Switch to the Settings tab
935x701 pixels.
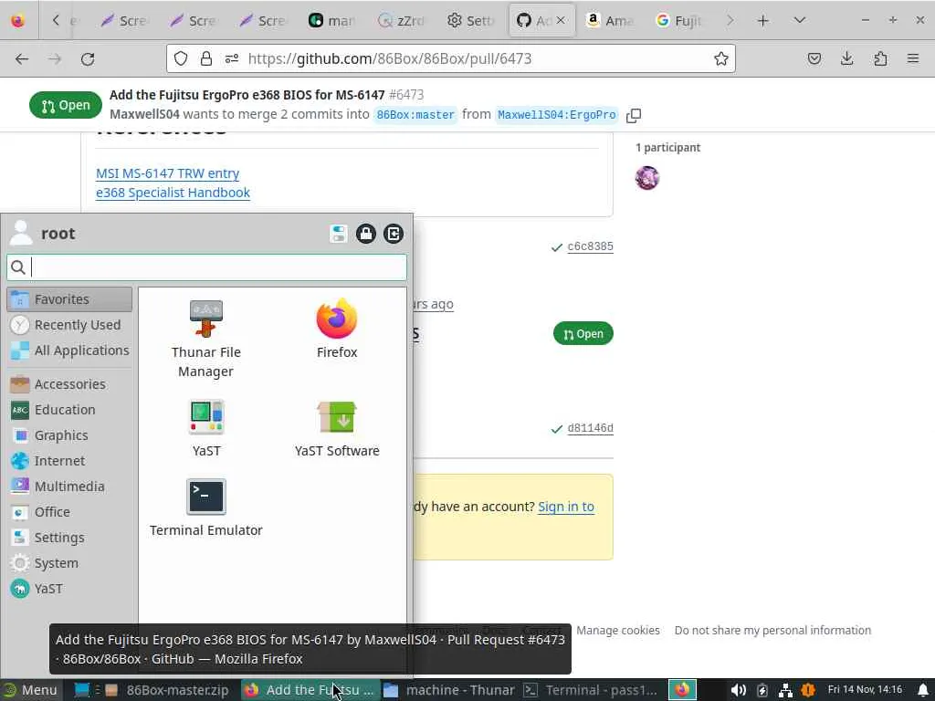click(x=471, y=21)
